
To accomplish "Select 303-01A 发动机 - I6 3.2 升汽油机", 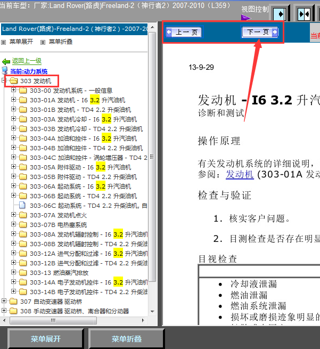I will pyautogui.click(x=77, y=100).
